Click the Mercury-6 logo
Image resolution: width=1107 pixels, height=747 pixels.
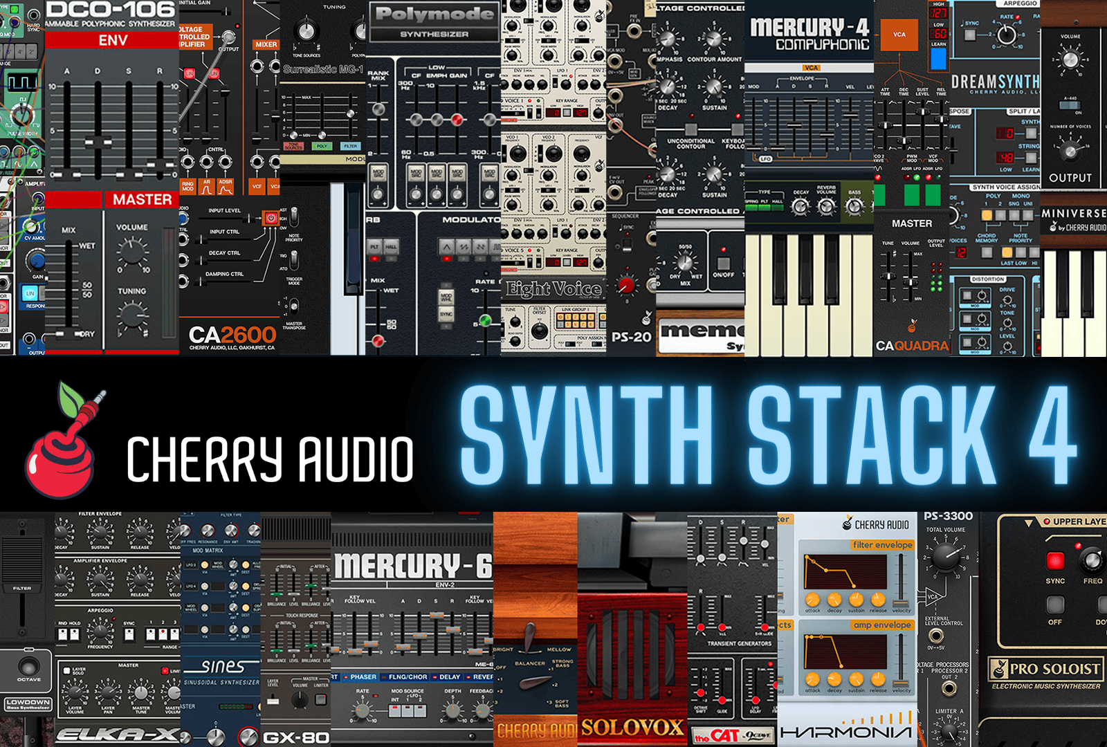coord(412,566)
